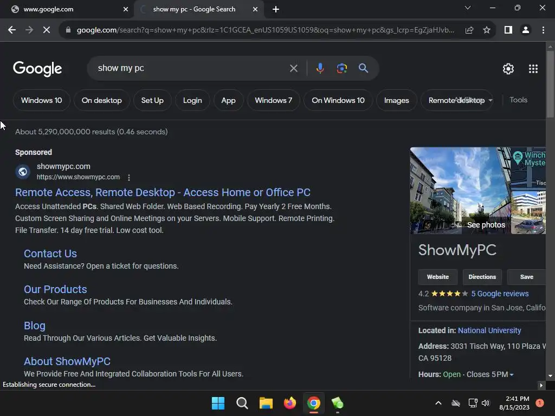
Task: Open the Our Products sitelink
Action: pos(55,289)
